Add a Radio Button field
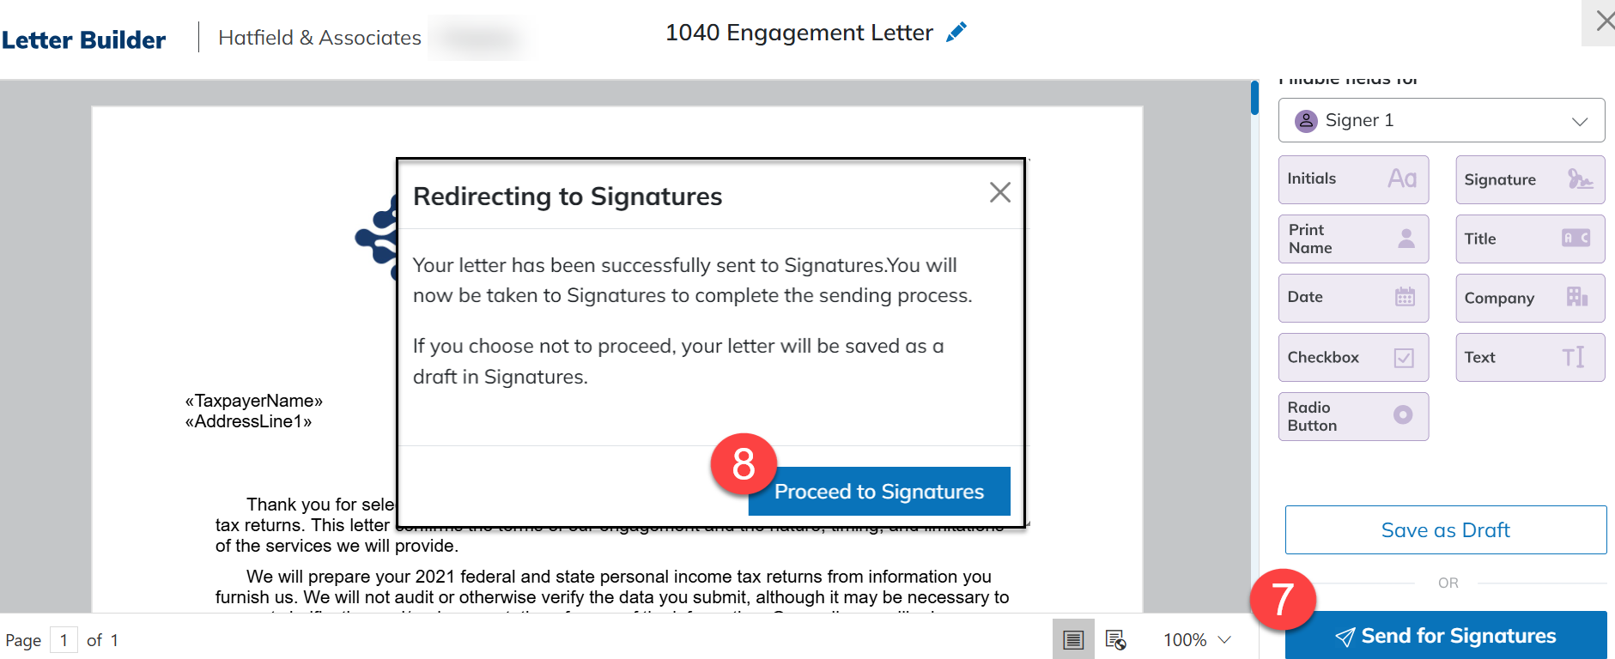Viewport: 1615px width, 659px height. (x=1353, y=416)
